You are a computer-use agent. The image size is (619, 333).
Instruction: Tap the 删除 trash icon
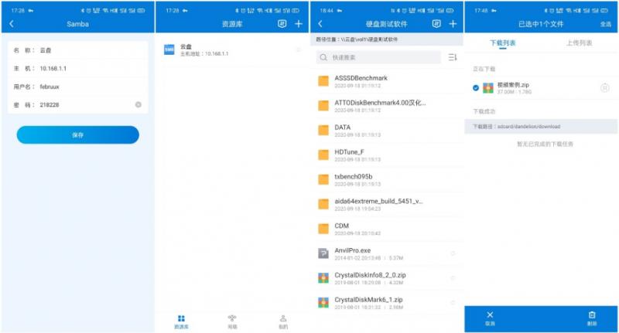(592, 318)
